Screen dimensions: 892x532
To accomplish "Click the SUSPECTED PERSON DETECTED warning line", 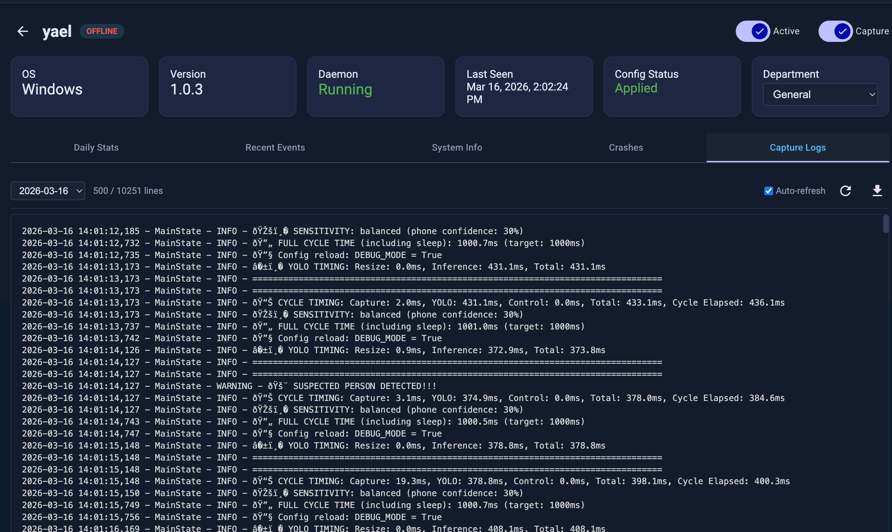I will [229, 386].
